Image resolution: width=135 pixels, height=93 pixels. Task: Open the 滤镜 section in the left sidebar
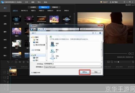pyautogui.click(x=5, y=24)
